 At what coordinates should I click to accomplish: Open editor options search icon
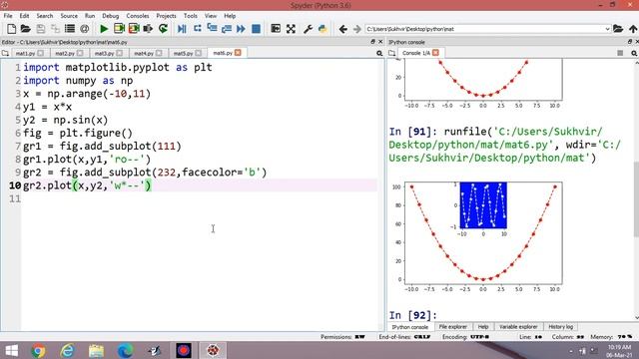pos(379,53)
